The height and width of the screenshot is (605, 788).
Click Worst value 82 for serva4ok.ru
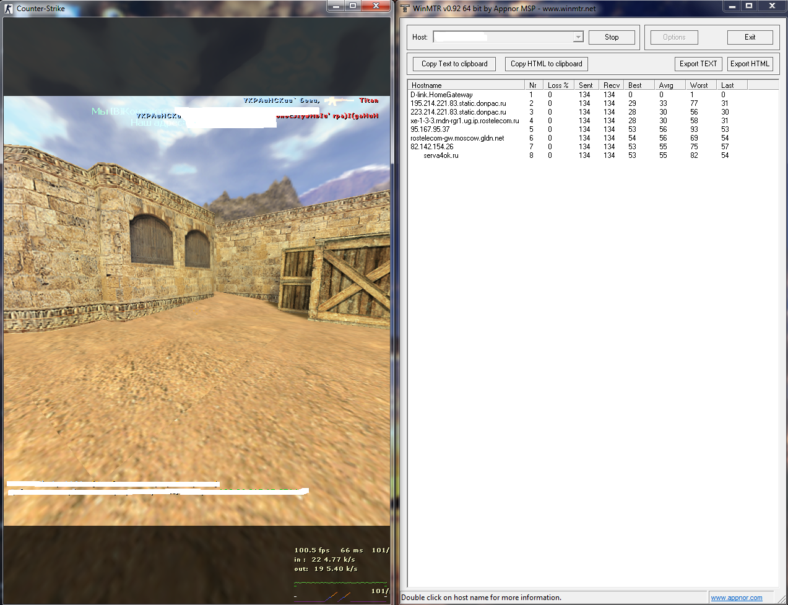pyautogui.click(x=694, y=155)
